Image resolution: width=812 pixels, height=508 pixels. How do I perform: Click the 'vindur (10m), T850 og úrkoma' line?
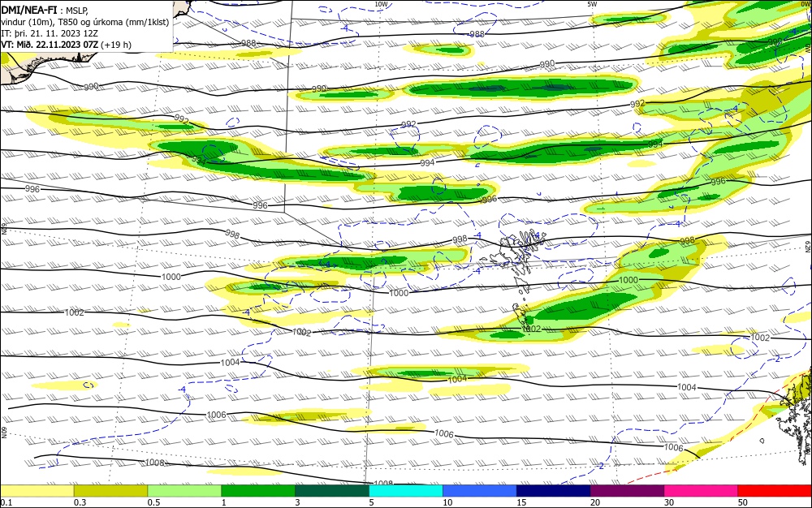point(85,22)
